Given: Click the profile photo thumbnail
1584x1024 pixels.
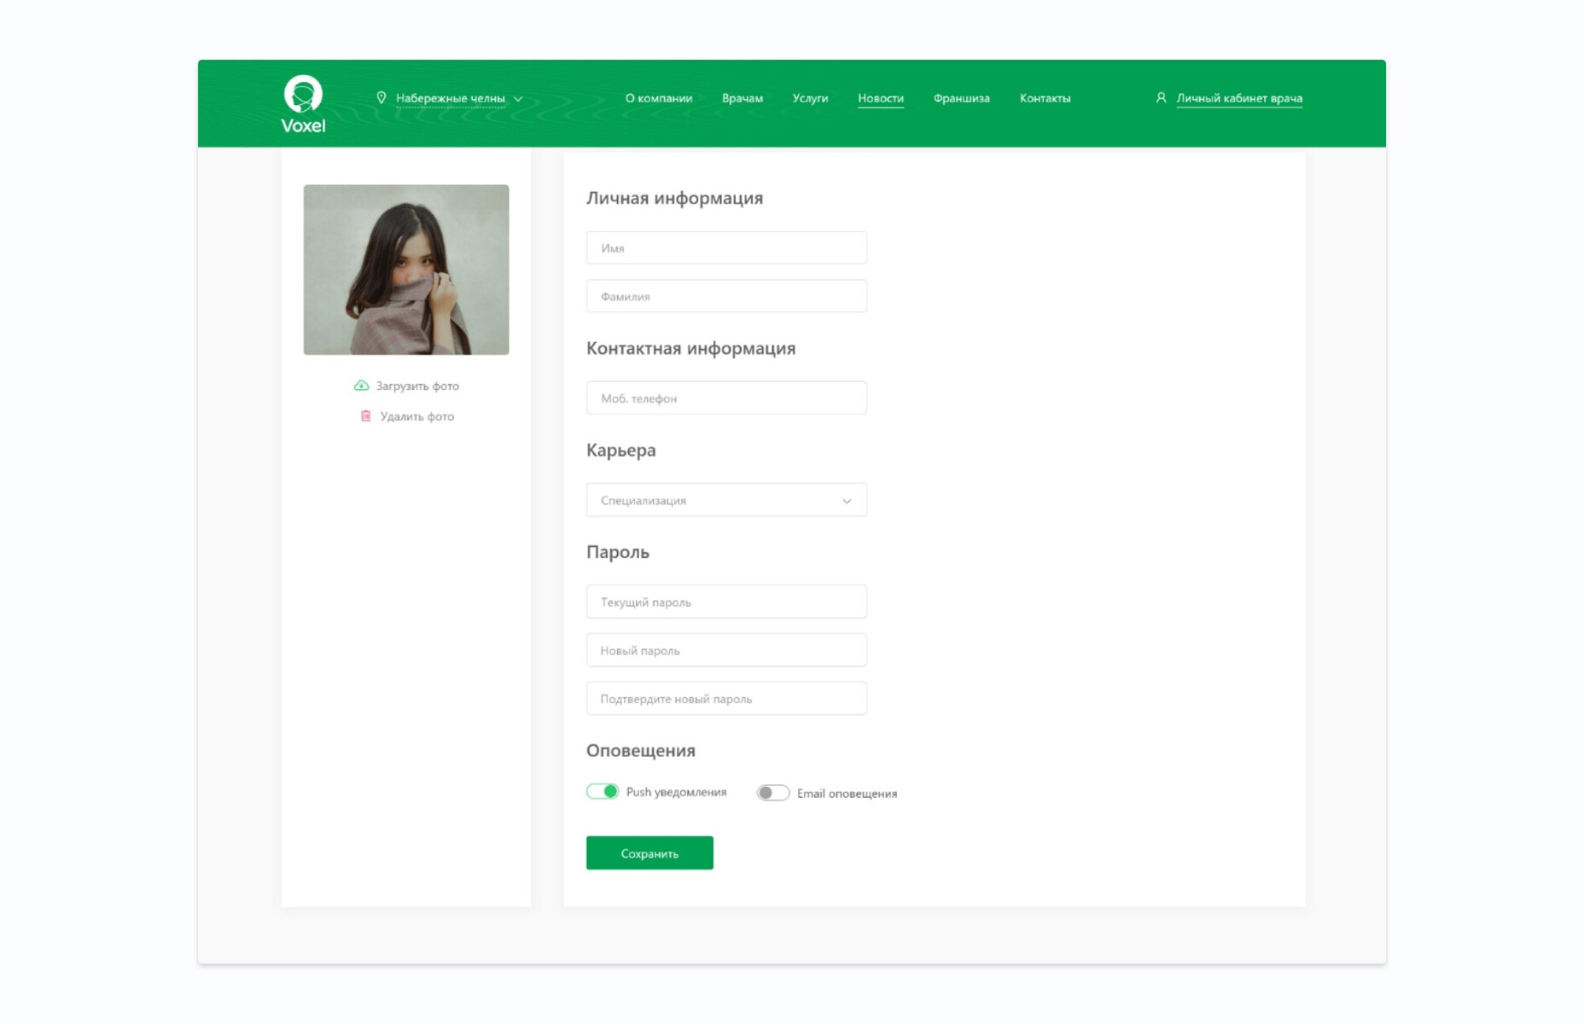Looking at the screenshot, I should (406, 270).
